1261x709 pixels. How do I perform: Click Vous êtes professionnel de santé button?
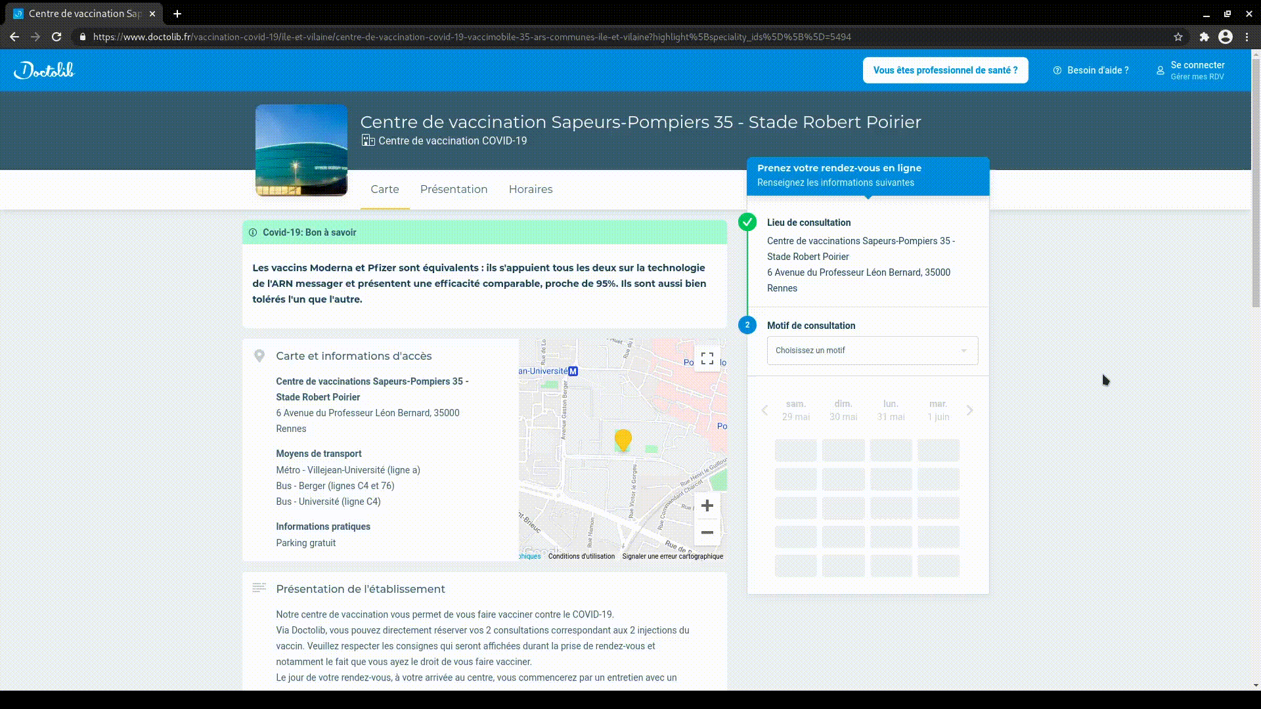pyautogui.click(x=945, y=70)
